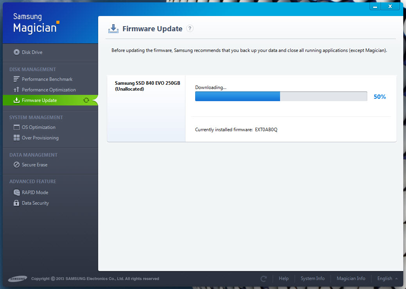Click the backup recommendation notice text
406x289 pixels.
tap(249, 50)
